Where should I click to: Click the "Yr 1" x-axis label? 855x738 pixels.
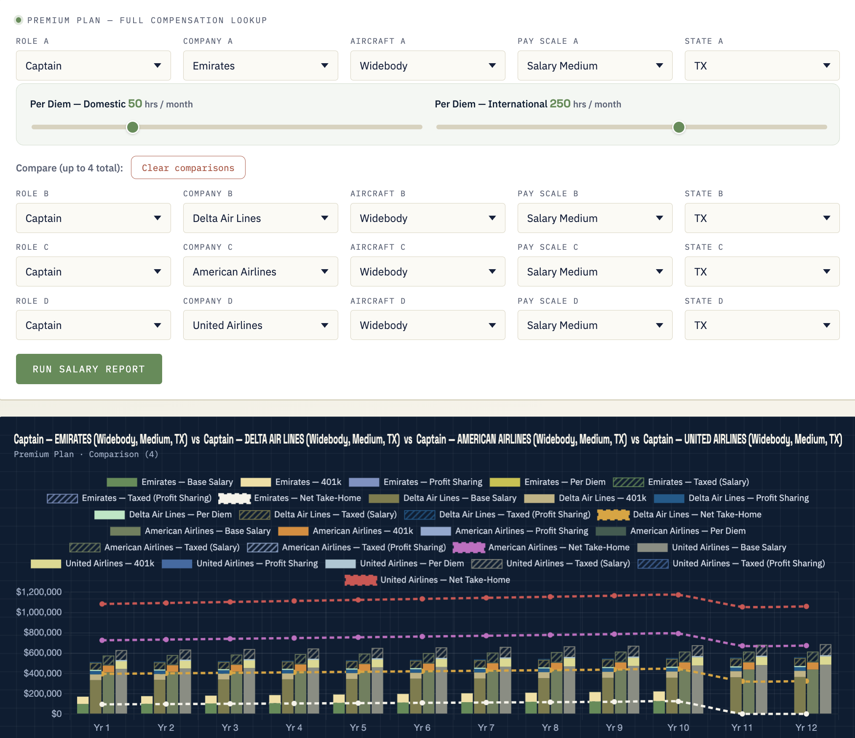102,727
